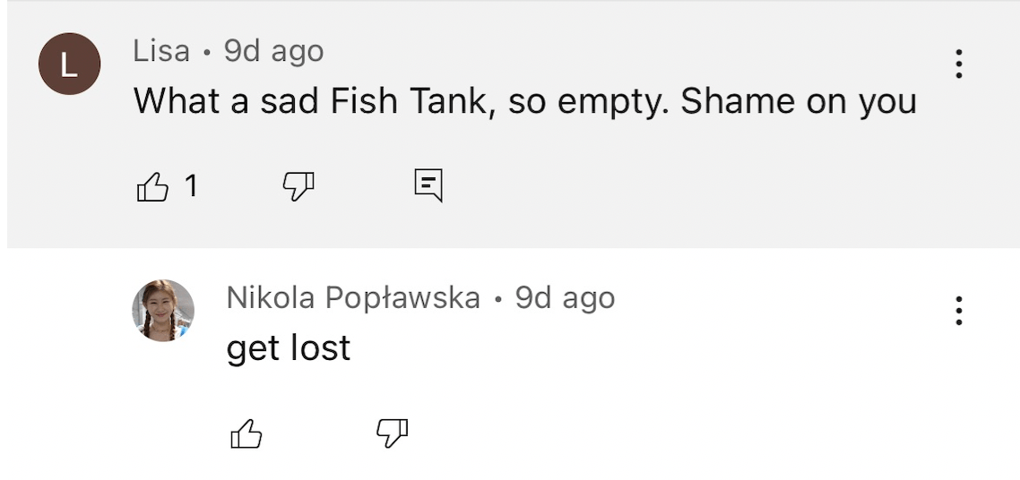Click the like count "1" on Lisa's comment
1020x480 pixels.
point(191,186)
